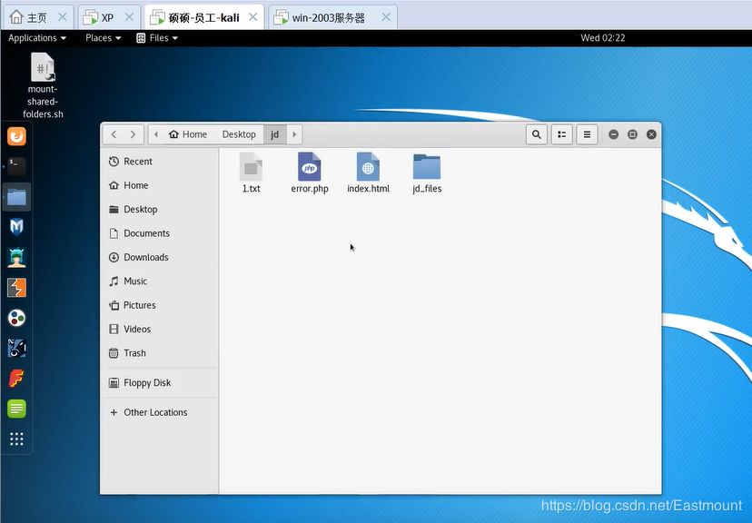Screen dimensions: 752x523
Task: Open Videos in sidebar
Action: [x=159, y=330]
